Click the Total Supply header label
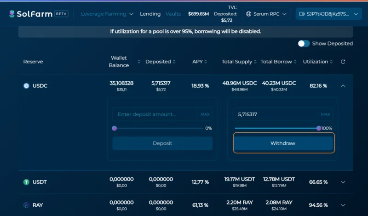 pyautogui.click(x=237, y=62)
